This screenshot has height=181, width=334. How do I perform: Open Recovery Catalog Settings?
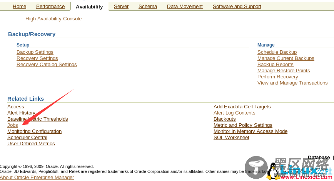pos(47,65)
